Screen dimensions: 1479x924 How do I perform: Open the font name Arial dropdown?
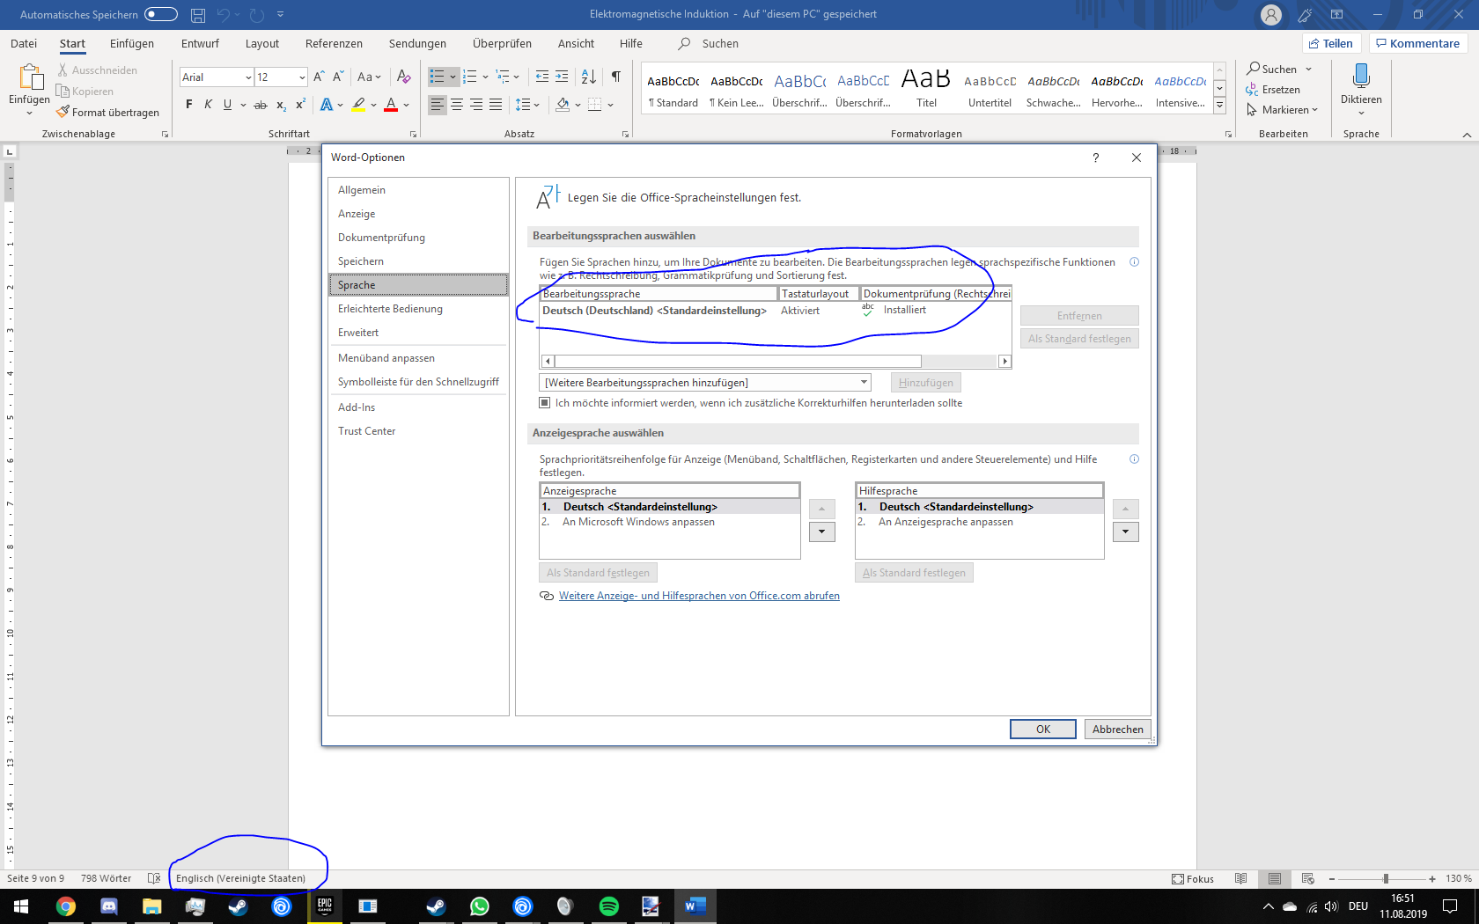[248, 77]
